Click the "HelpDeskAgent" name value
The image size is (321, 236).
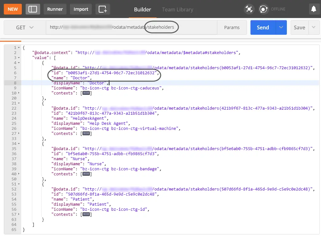coord(89,118)
